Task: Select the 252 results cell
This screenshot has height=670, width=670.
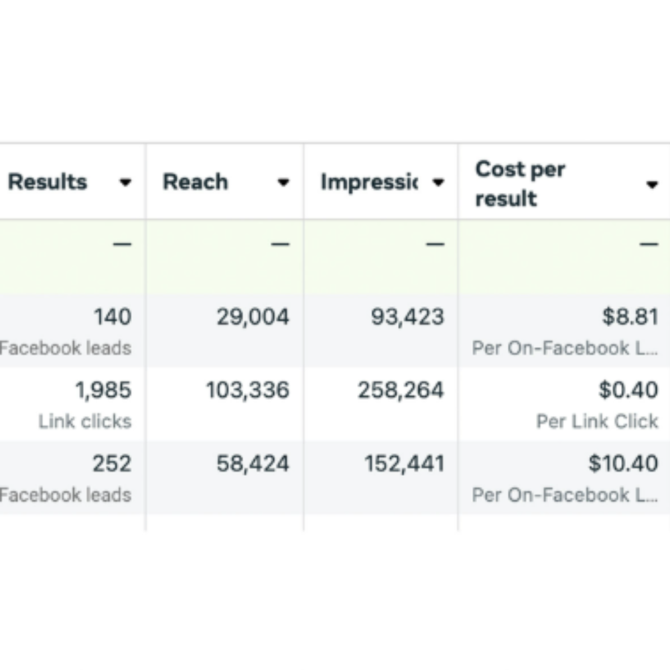Action: (x=112, y=464)
